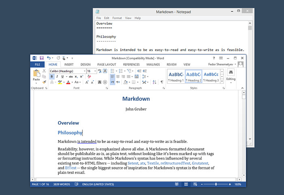Apply the Heading 3 style
284x195 pixels.
click(211, 76)
